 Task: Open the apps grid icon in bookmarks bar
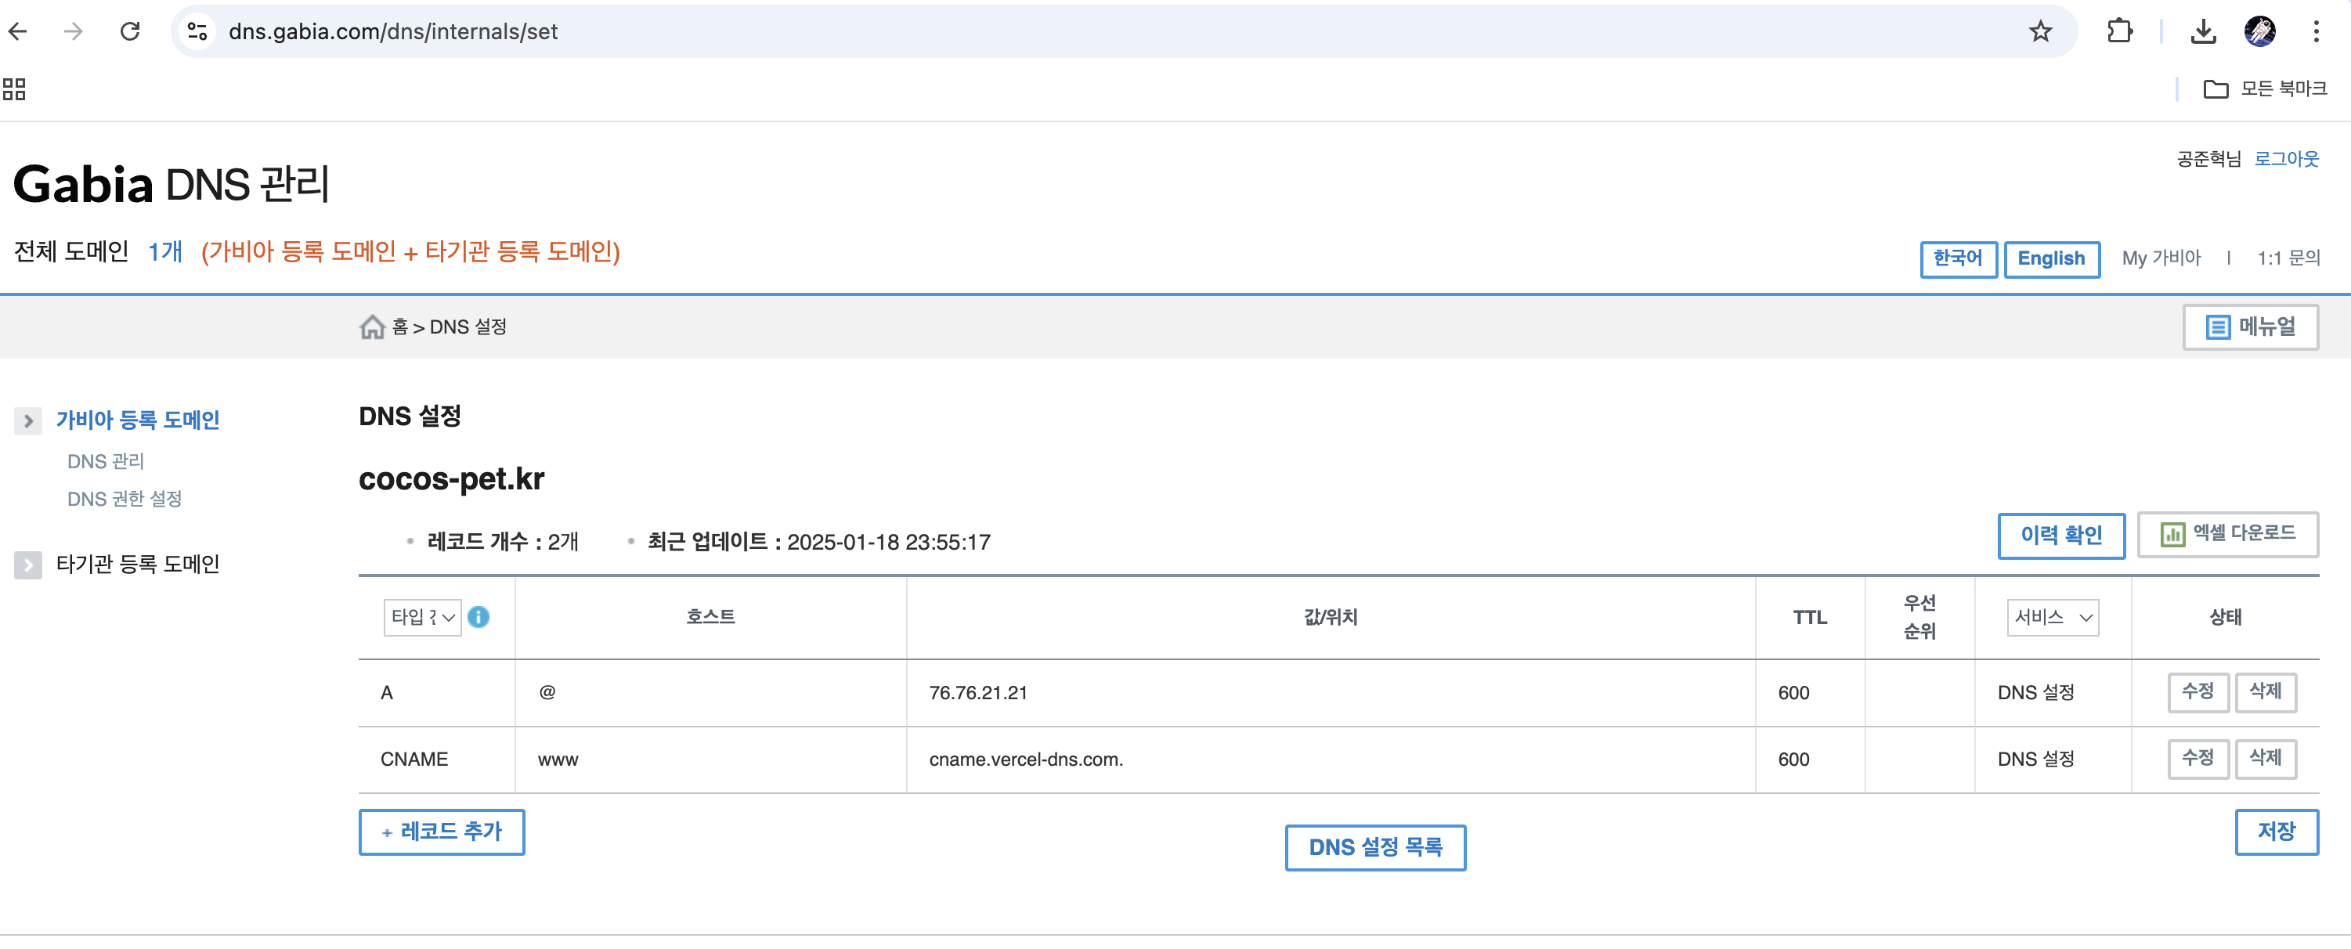pyautogui.click(x=15, y=89)
